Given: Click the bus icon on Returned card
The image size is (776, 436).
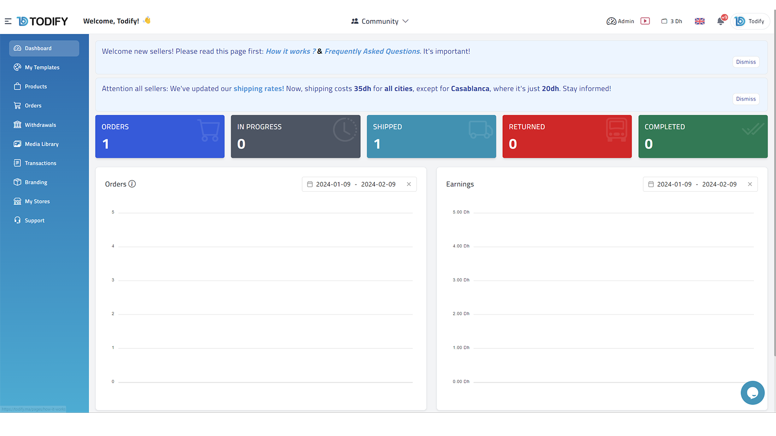Looking at the screenshot, I should [616, 130].
